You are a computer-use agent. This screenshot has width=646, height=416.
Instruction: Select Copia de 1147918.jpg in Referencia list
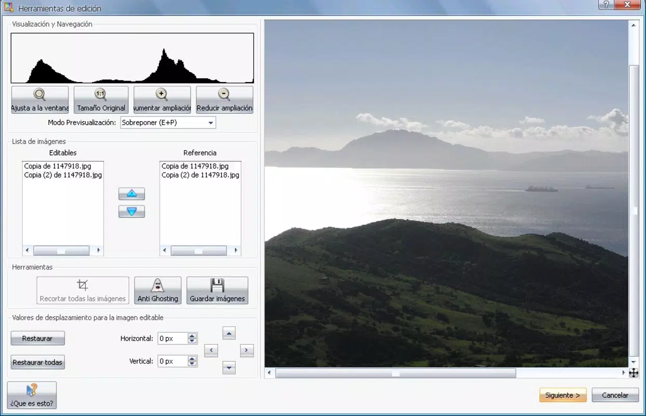(195, 166)
